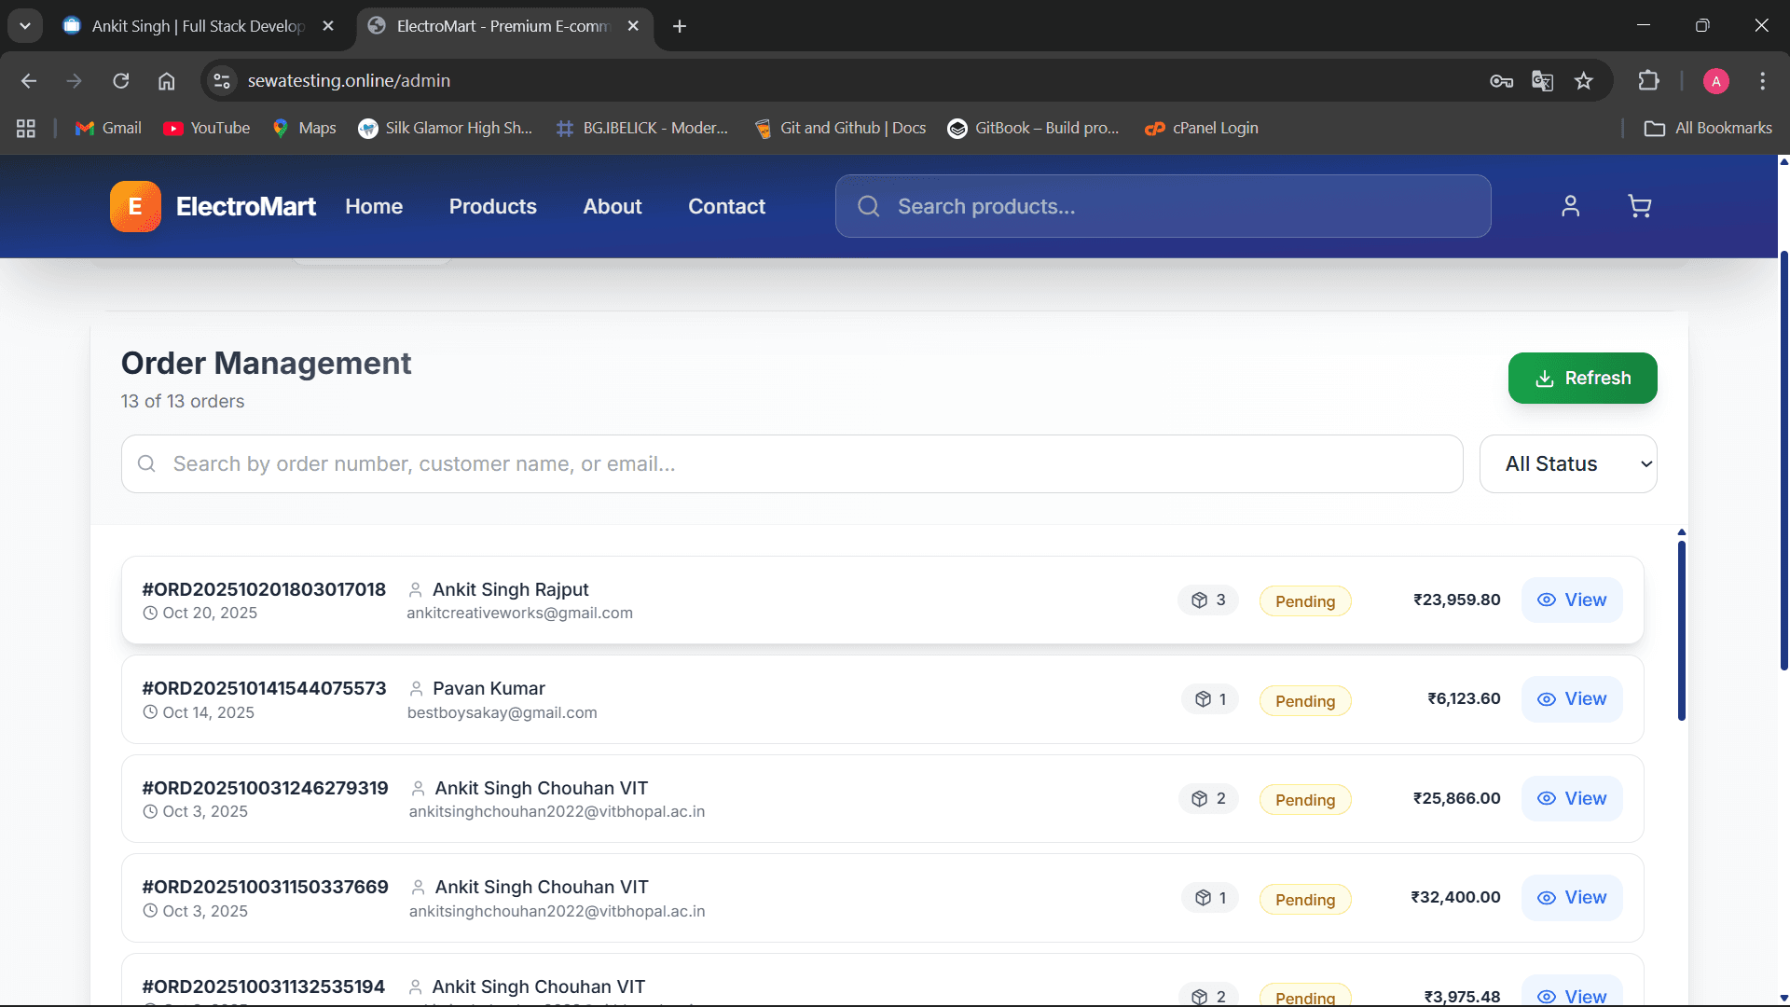Viewport: 1790px width, 1007px height.
Task: Click the green Refresh button
Action: click(x=1582, y=378)
